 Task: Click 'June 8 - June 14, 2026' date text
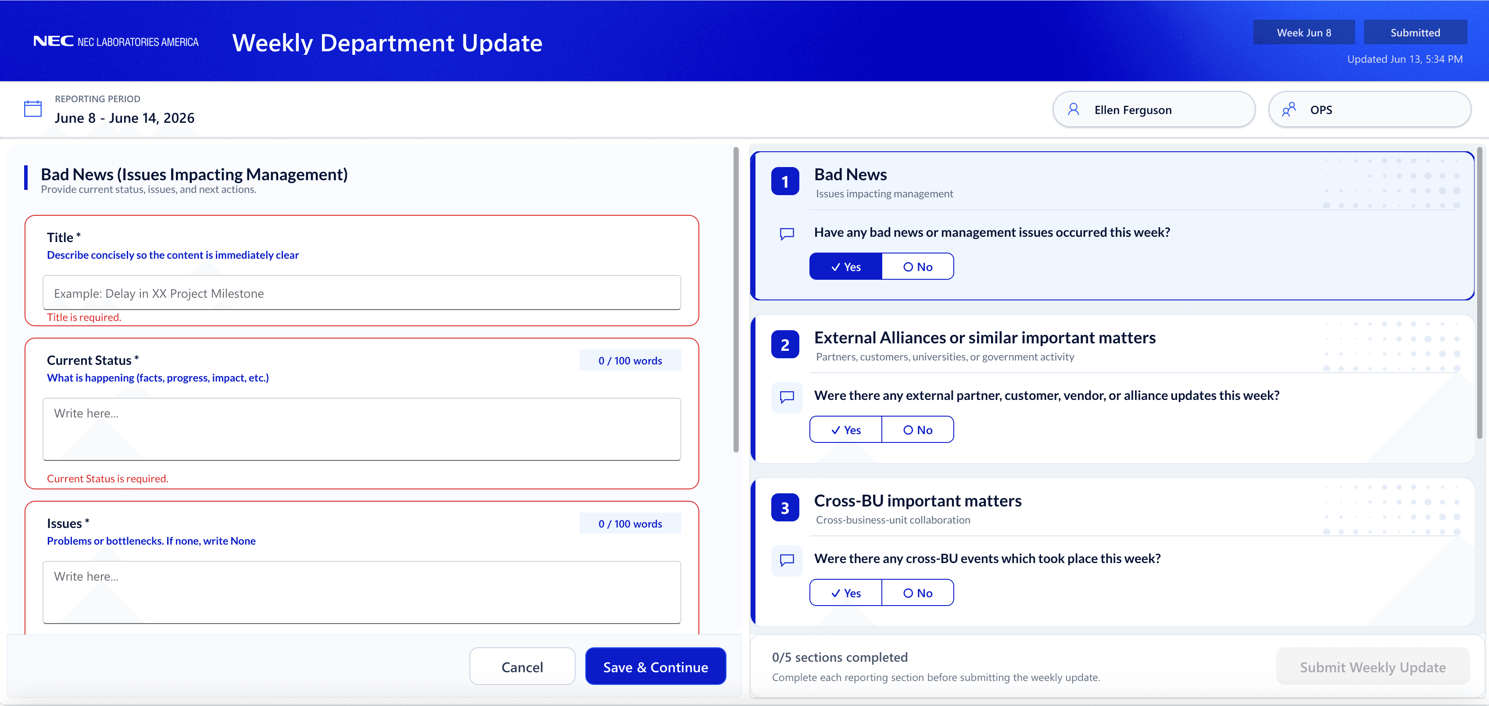[124, 118]
